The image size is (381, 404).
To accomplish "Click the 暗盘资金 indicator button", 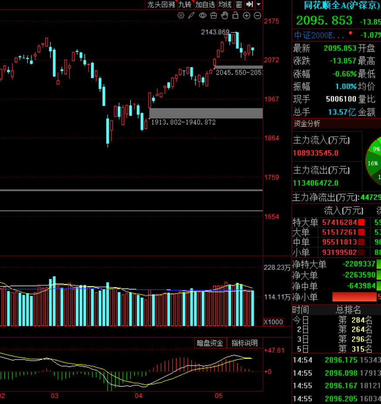I will tap(210, 343).
